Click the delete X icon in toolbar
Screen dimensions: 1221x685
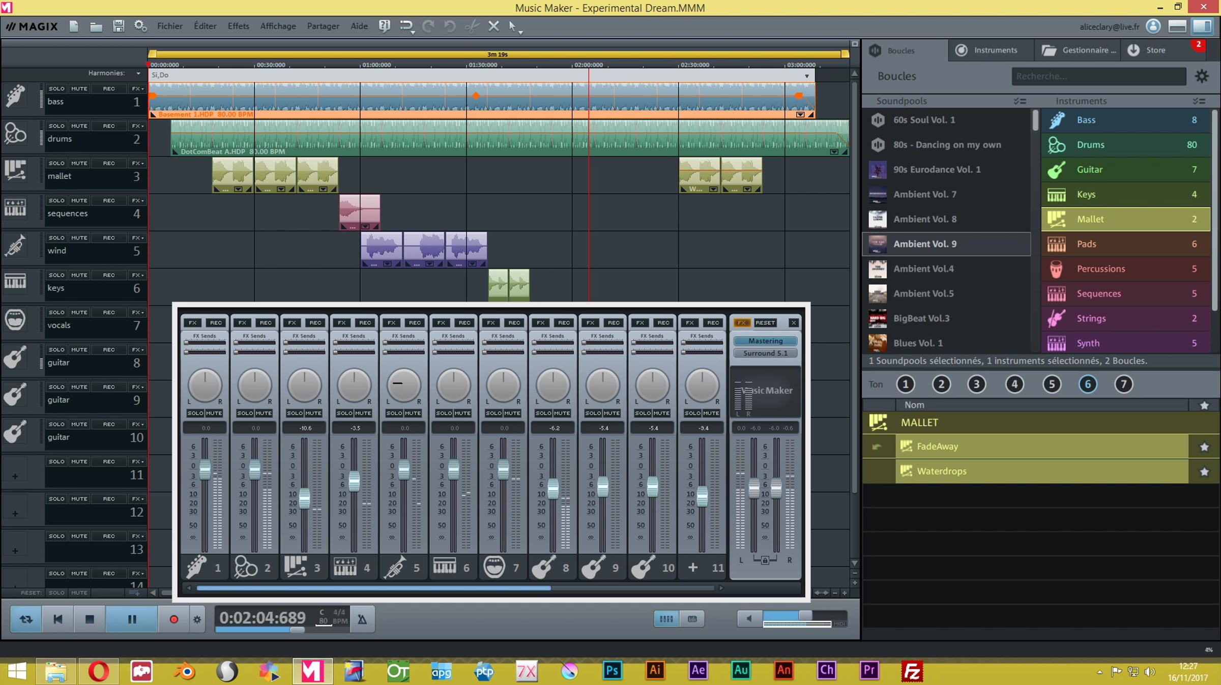493,26
